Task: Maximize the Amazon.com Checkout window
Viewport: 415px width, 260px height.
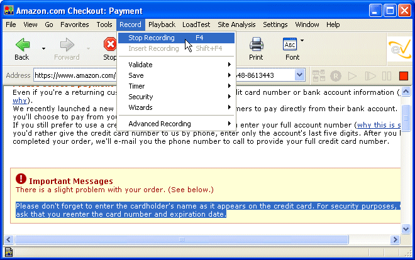Action: pos(390,11)
